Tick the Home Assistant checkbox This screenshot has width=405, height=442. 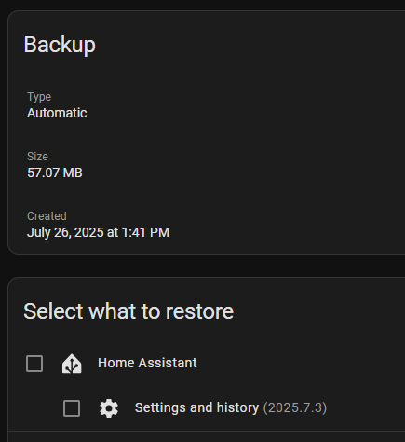tap(34, 364)
